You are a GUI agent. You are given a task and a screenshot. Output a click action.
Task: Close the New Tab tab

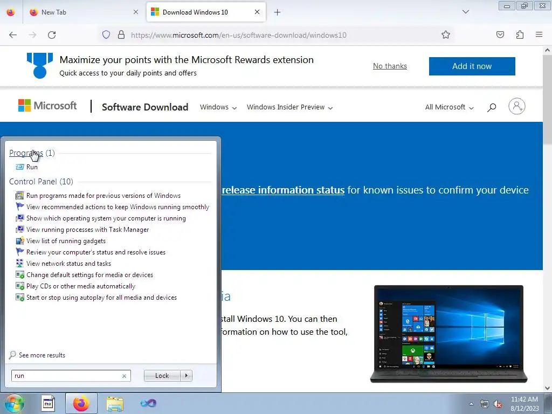point(136,12)
